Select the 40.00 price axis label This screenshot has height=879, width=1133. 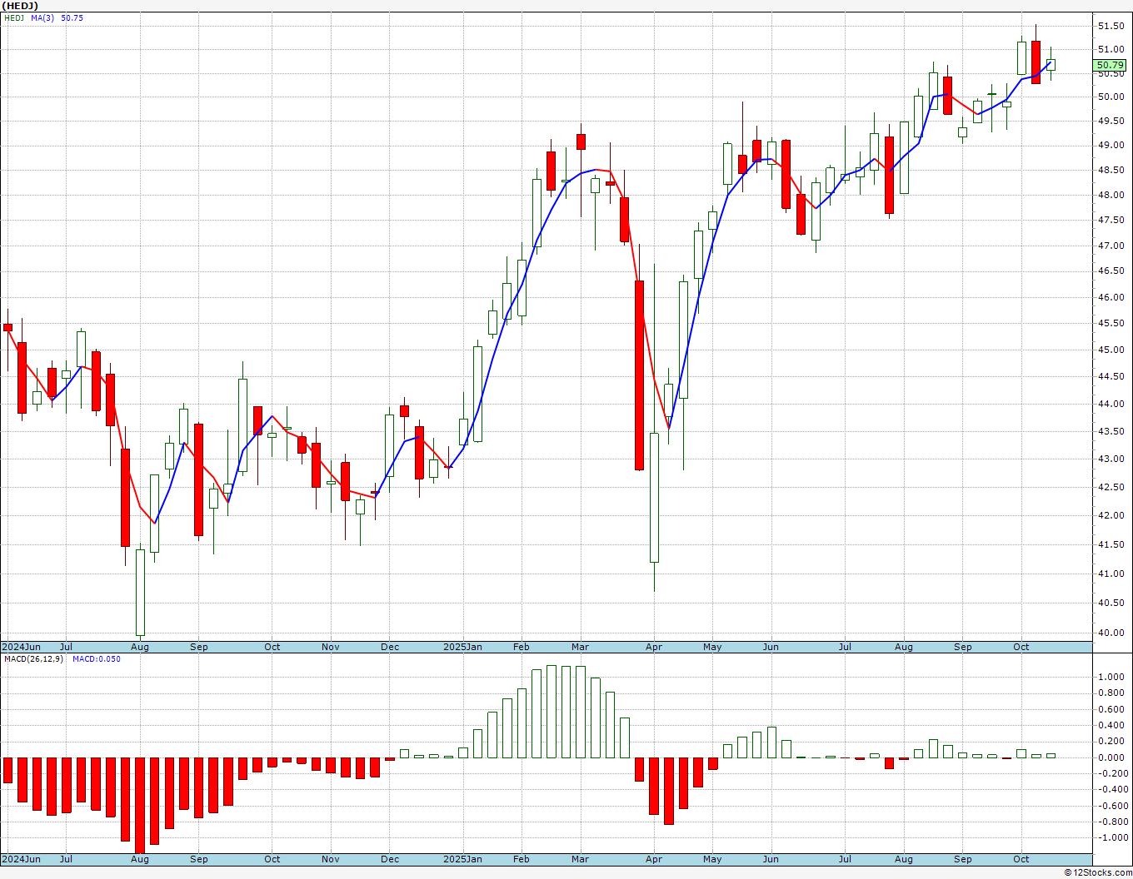point(1111,633)
